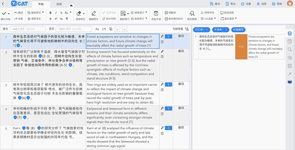Image resolution: width=295 pixels, height=150 pixels.
Task: Toggle underline formatting
Action: 61,13
